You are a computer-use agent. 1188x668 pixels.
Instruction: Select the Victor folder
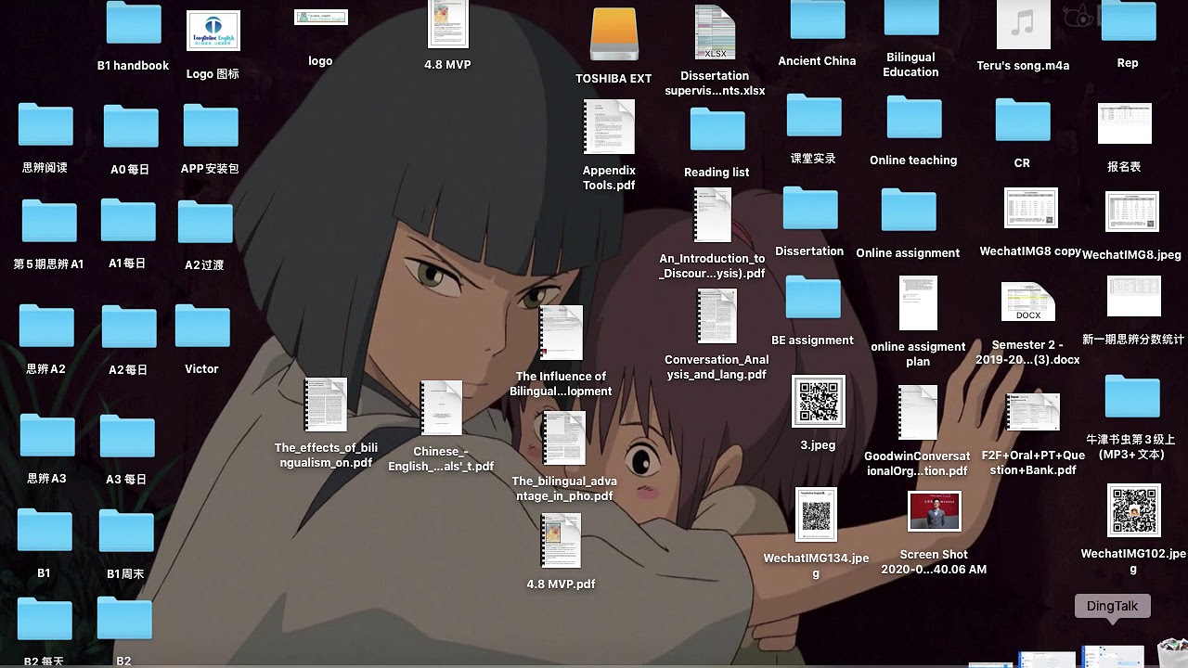pos(202,327)
